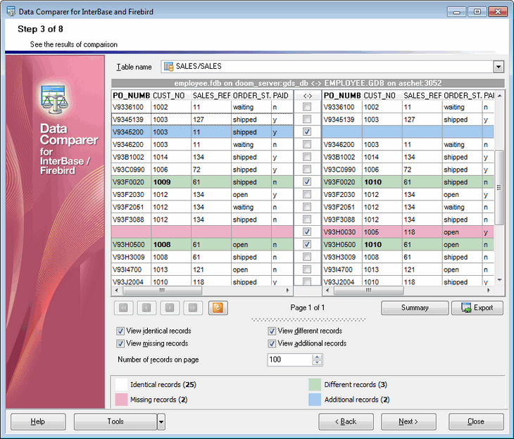The height and width of the screenshot is (439, 514).
Task: Select V93C0990 cell in left grid
Action: tap(131, 170)
